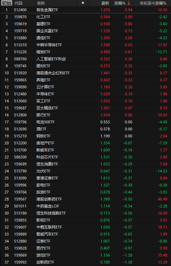Click the red descending sort arrow
This screenshot has height=266, width=171.
pos(129,3)
